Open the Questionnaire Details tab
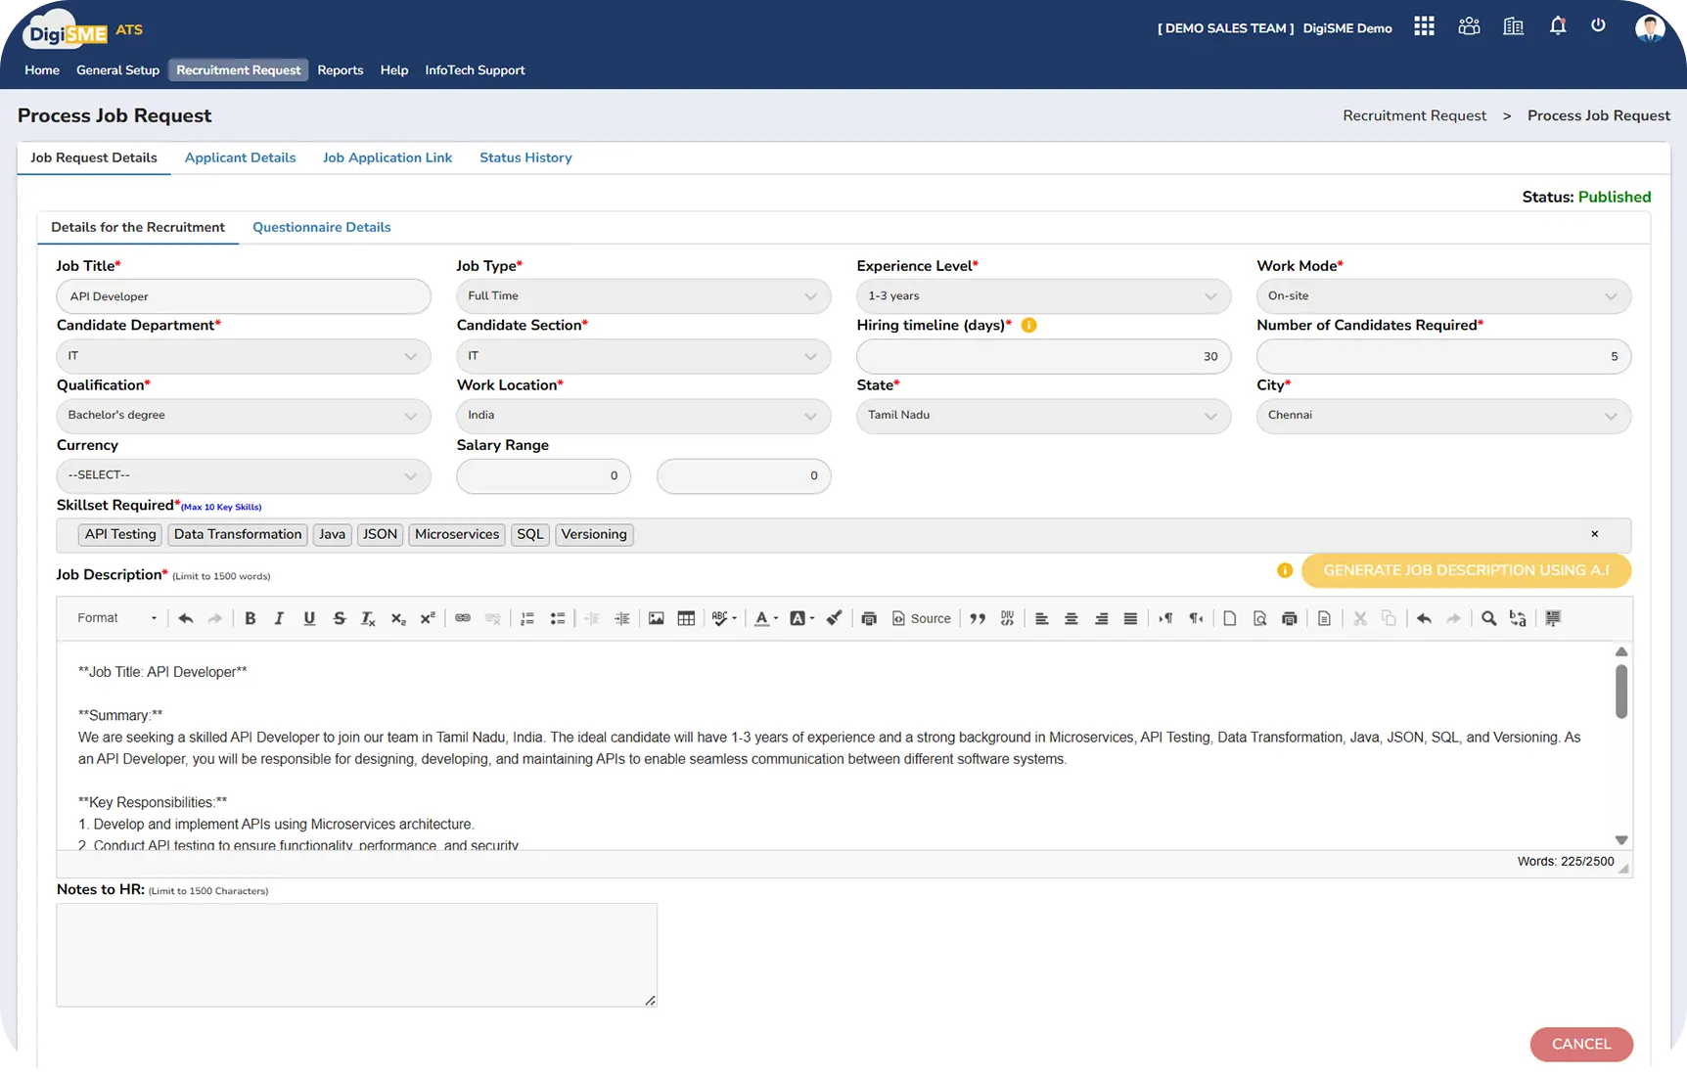Viewport: 1687px width, 1076px height. click(x=321, y=227)
